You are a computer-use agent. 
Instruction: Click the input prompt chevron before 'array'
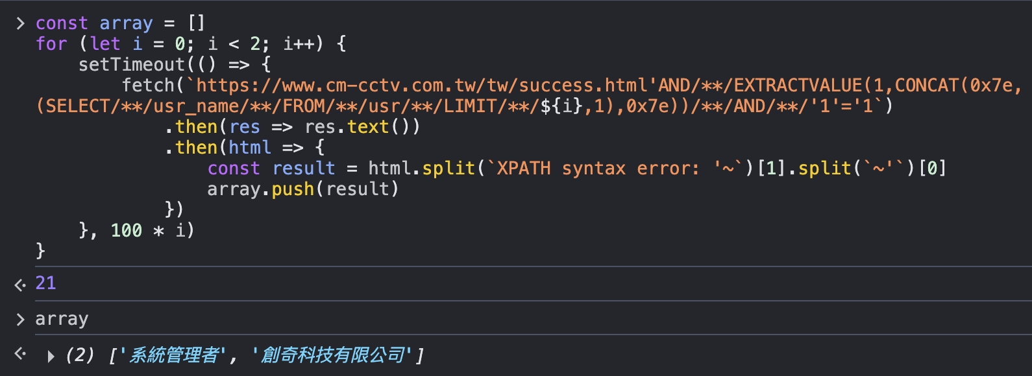(x=20, y=319)
